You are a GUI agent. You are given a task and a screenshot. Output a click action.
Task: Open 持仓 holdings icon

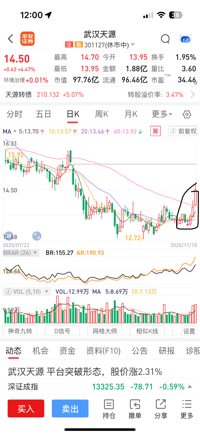pyautogui.click(x=109, y=409)
